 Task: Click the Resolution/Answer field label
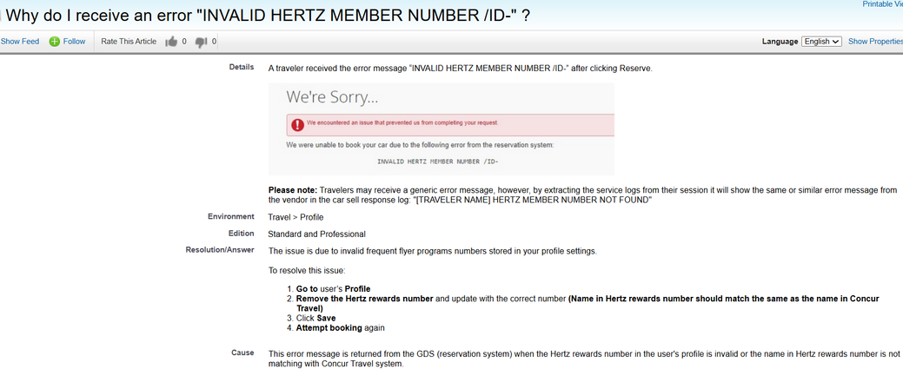tap(219, 250)
